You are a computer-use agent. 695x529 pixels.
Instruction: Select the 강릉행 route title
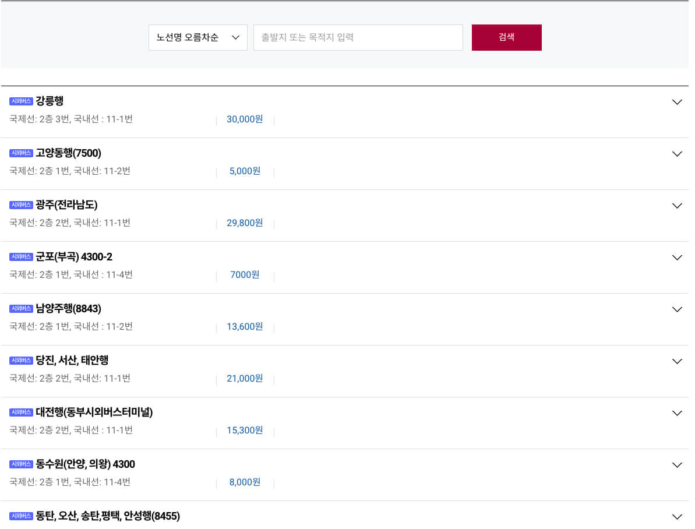coord(50,101)
